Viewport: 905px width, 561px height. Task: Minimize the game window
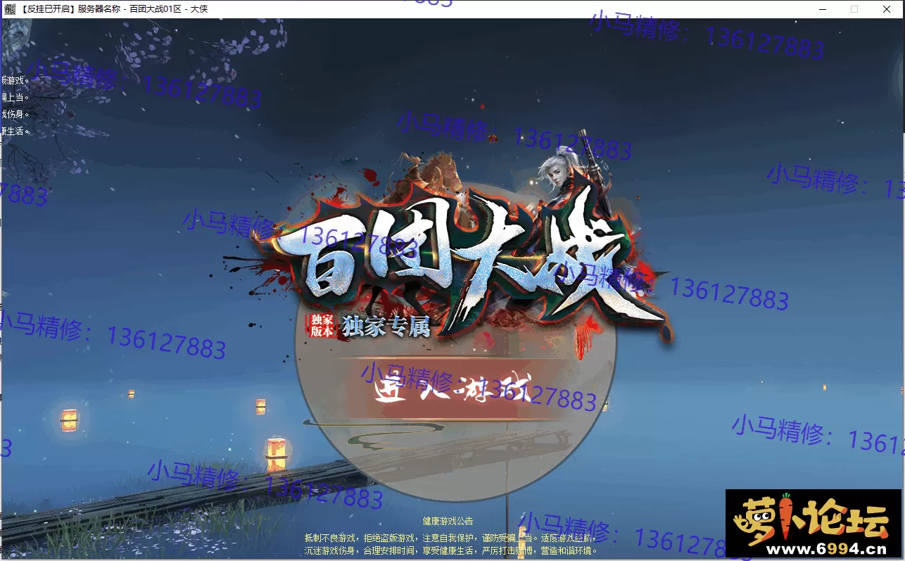[x=821, y=9]
